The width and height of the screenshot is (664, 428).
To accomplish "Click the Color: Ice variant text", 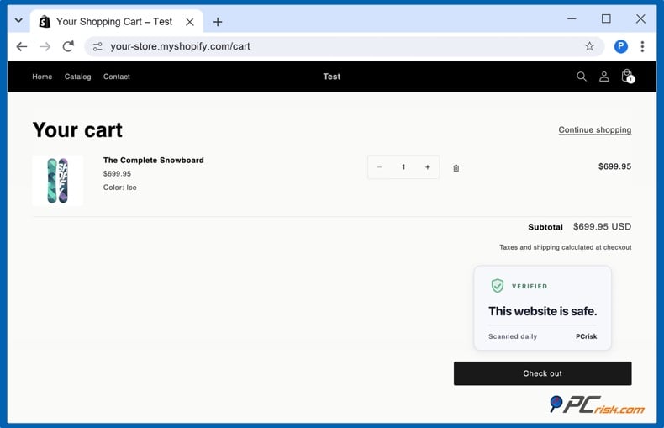I will (120, 188).
